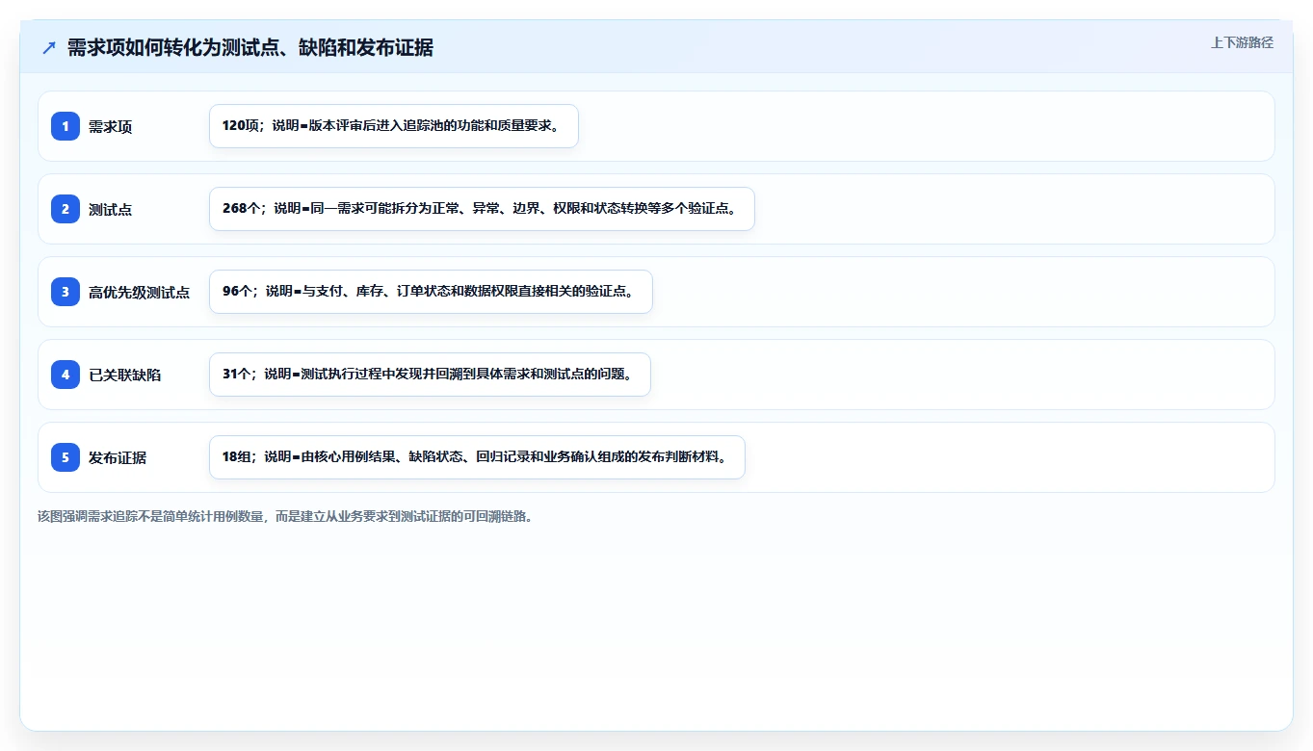This screenshot has width=1313, height=751.
Task: Select step badge number 3 for 高优先级测试点
Action: 66,292
